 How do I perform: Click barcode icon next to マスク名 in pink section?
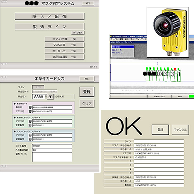point(30,112)
